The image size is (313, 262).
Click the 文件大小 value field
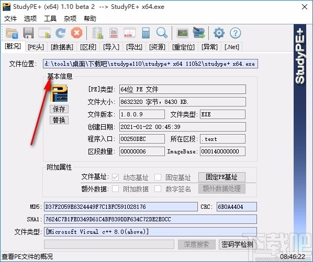[183, 102]
